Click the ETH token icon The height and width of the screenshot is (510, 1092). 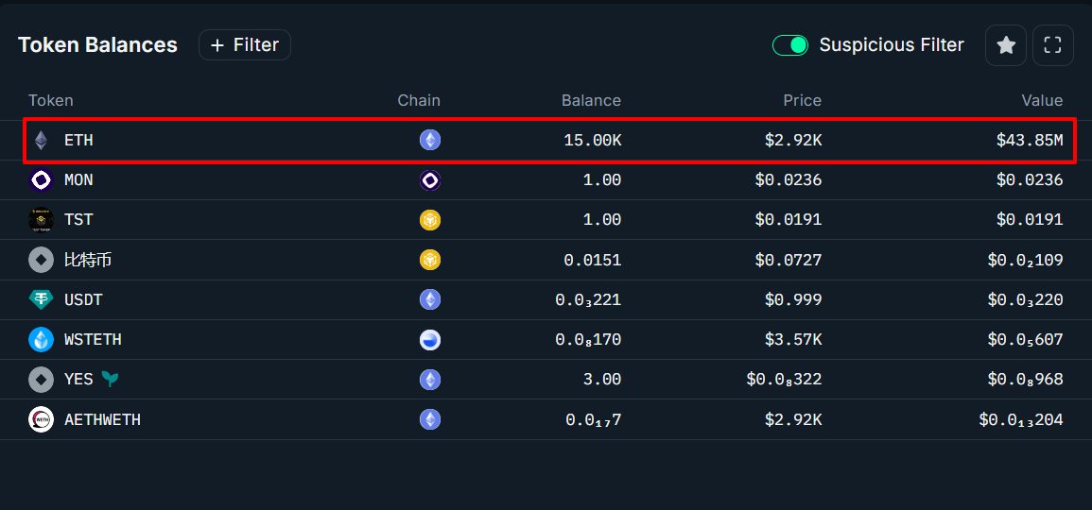(x=41, y=141)
